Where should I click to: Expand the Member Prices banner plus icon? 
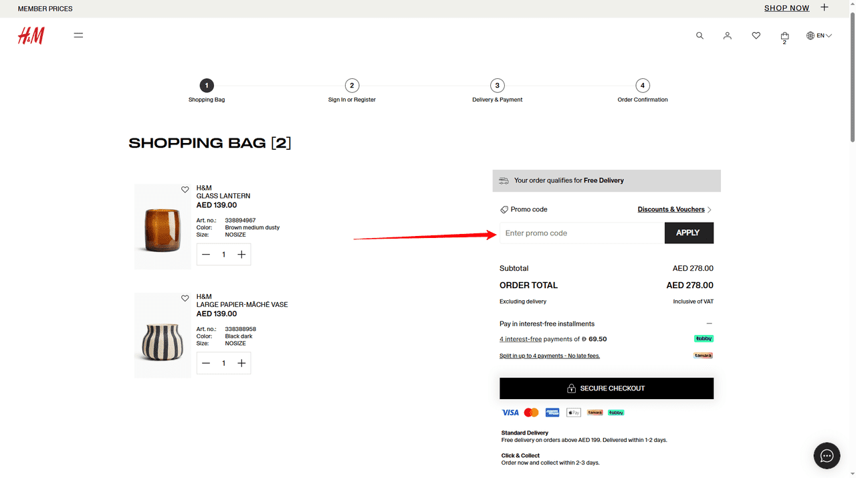825,8
